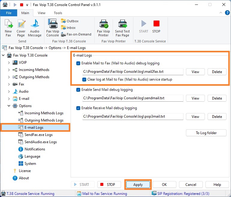
Task: Open the Inbox folder
Action: [x=68, y=28]
